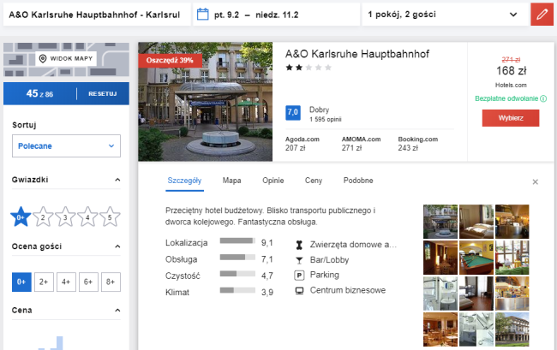Switch to the Szczegóły tab
The height and width of the screenshot is (350, 557).
point(184,181)
